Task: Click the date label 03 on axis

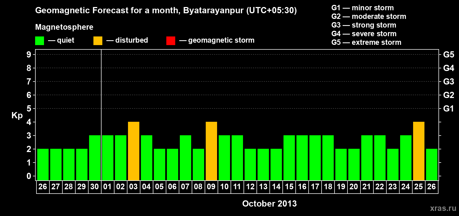Action: click(133, 187)
